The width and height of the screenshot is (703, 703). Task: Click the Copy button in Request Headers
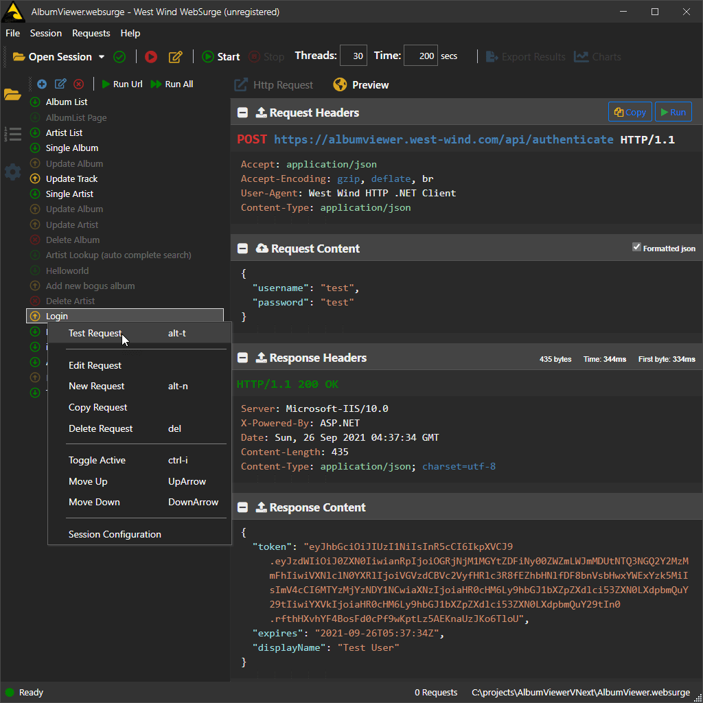(630, 113)
